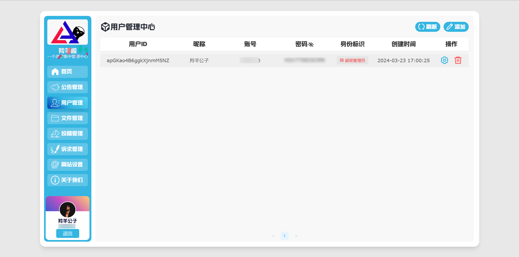Click the trash icon to delete the user
The image size is (519, 257).
[x=458, y=60]
